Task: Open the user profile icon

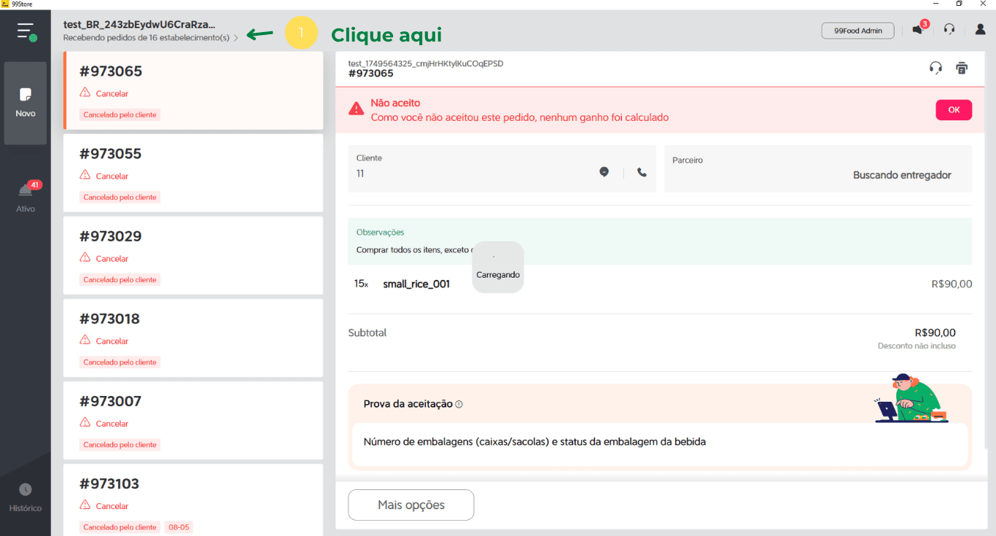Action: coord(980,30)
